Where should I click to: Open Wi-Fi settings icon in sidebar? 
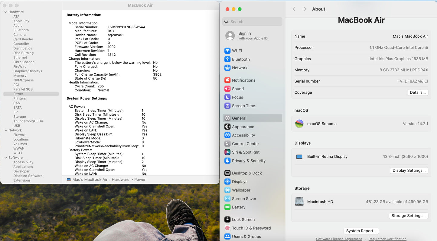[227, 51]
